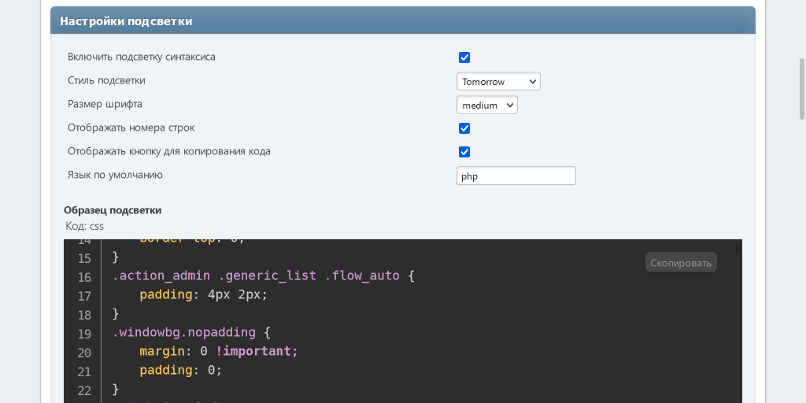Toggle the Включить подсветку синтаксиса checkbox

point(464,57)
